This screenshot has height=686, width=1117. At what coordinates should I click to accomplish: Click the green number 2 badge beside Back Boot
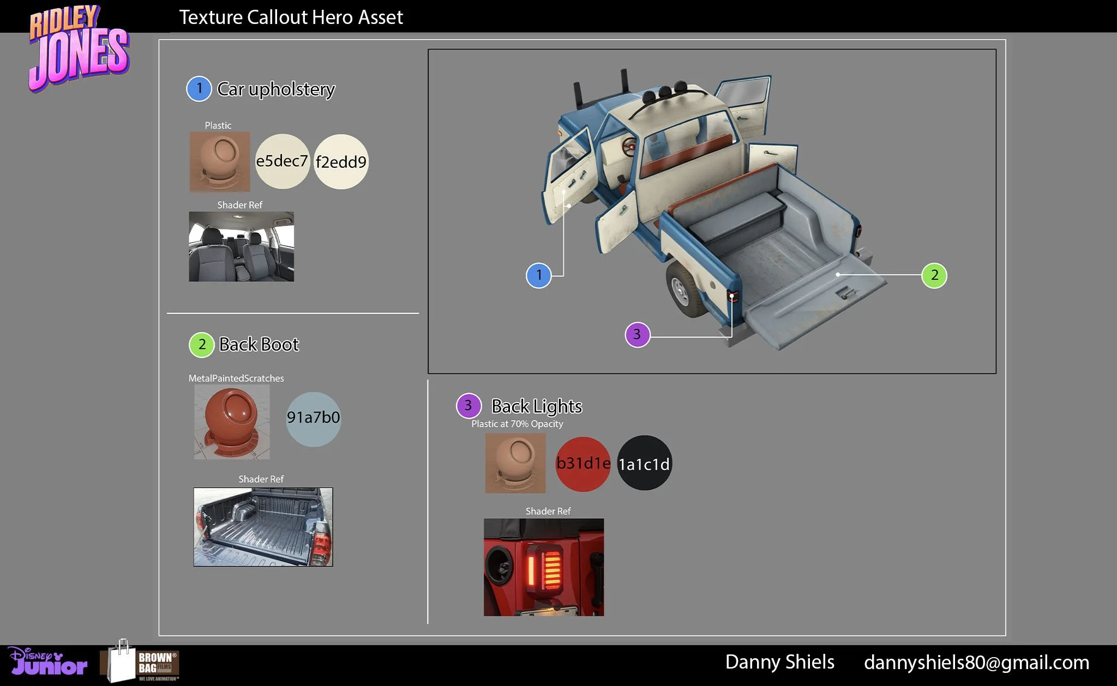pyautogui.click(x=201, y=345)
